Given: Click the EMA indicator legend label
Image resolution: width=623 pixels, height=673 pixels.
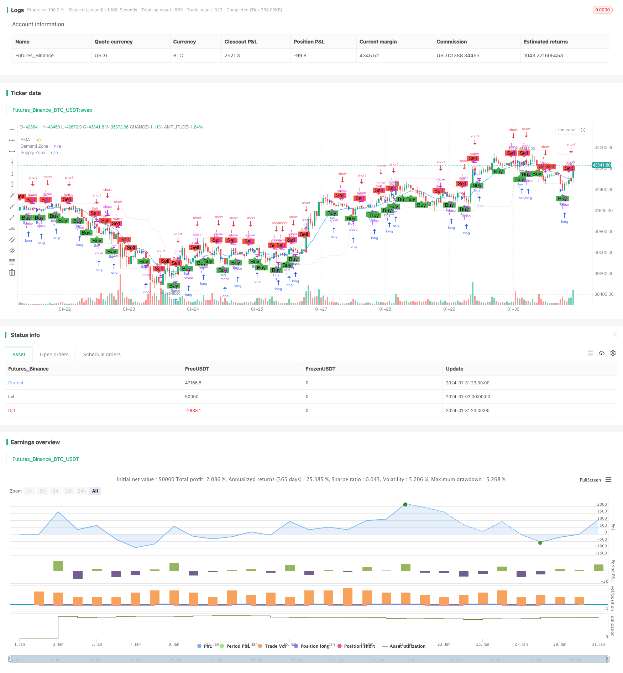Looking at the screenshot, I should pos(25,140).
